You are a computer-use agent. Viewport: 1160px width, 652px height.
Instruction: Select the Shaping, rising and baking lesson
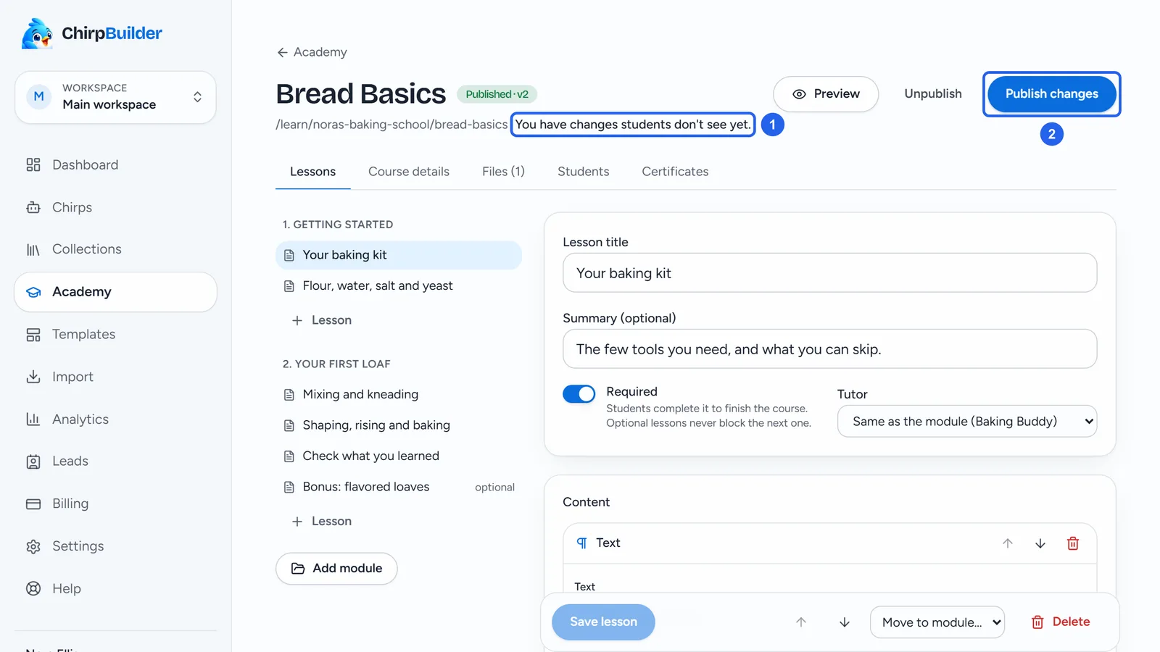tap(399, 425)
